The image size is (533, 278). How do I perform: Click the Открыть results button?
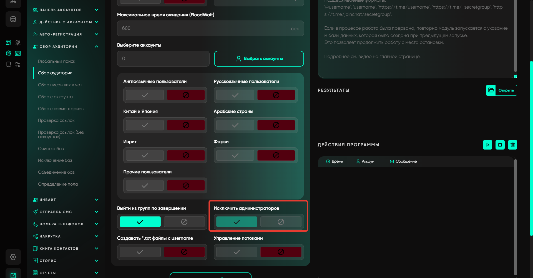click(501, 90)
